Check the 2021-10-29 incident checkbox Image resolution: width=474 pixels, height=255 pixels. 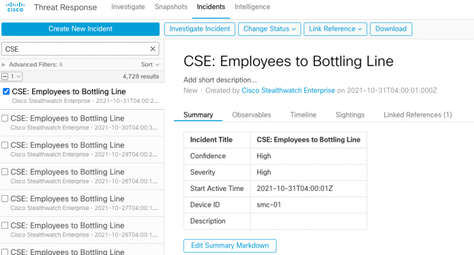coord(5,145)
